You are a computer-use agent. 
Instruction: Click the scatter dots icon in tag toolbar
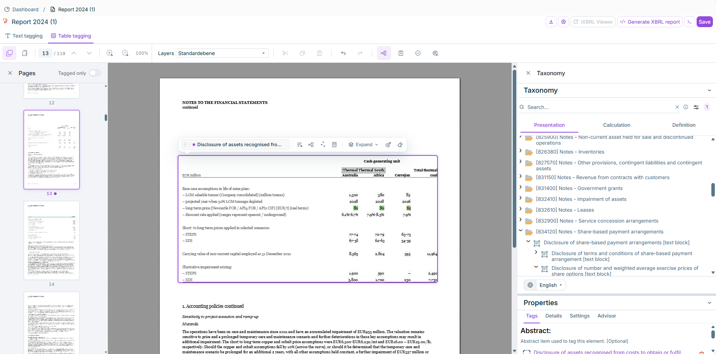(323, 145)
